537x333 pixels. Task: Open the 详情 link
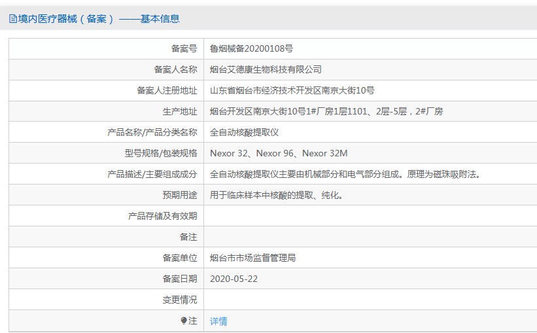click(x=218, y=321)
